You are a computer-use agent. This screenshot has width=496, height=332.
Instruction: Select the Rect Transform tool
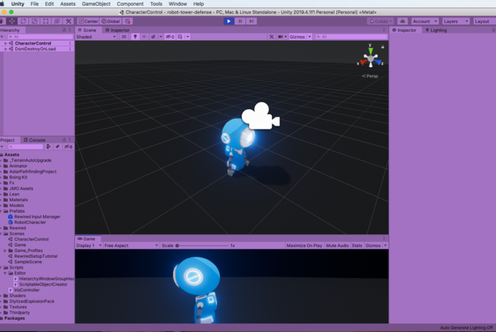(45, 21)
